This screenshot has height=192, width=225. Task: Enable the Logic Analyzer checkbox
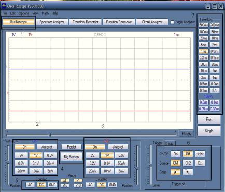(172, 22)
